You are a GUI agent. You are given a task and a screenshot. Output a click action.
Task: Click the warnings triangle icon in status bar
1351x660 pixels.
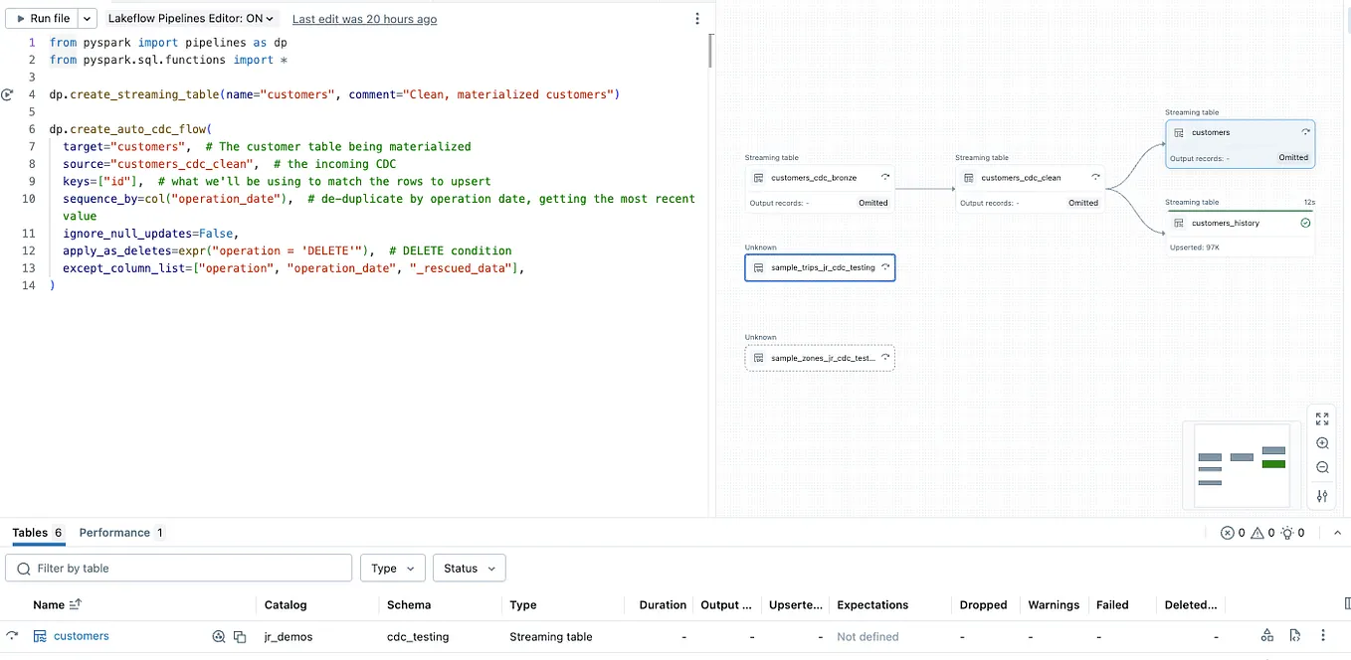point(1257,533)
